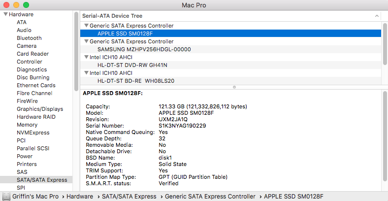Collapse Generic SATA Express Controller above SAMSUNG drive
The image size is (388, 201).
coord(86,41)
